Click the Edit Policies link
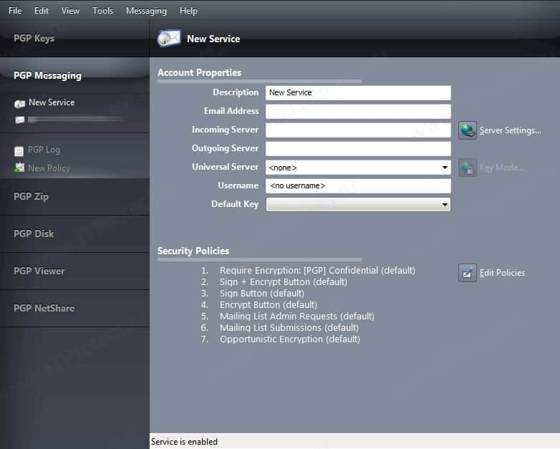Image resolution: width=560 pixels, height=449 pixels. point(502,273)
